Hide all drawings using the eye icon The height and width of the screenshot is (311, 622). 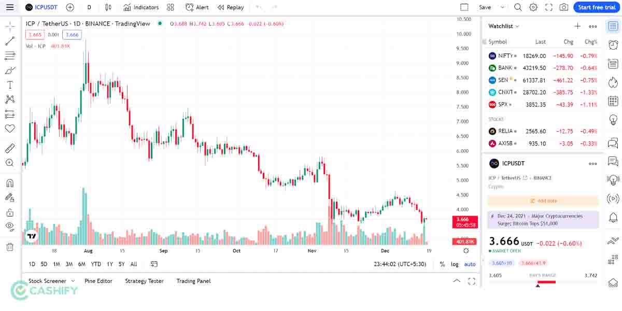tap(9, 225)
